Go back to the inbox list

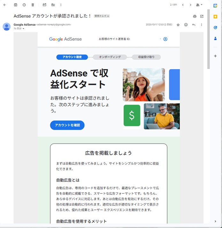click(4, 5)
